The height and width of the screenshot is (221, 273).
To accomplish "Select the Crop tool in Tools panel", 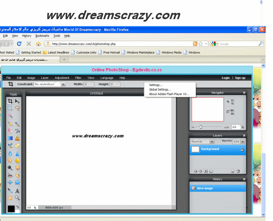I will point(10,101).
